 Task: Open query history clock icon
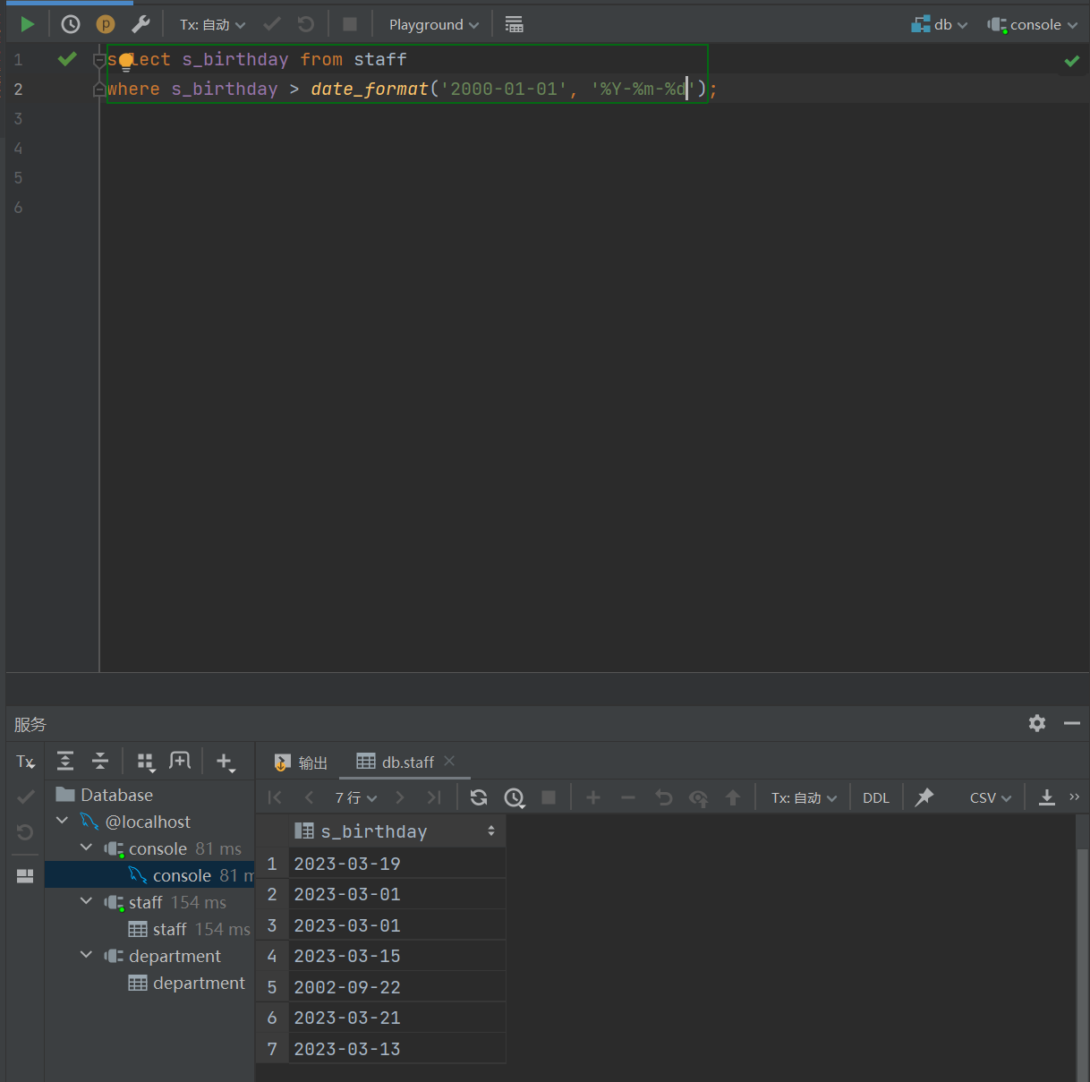(x=71, y=24)
